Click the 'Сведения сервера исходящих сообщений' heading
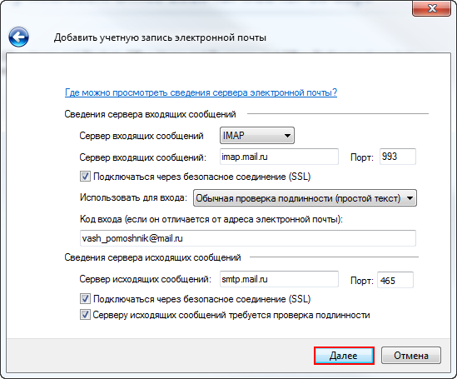 [152, 257]
